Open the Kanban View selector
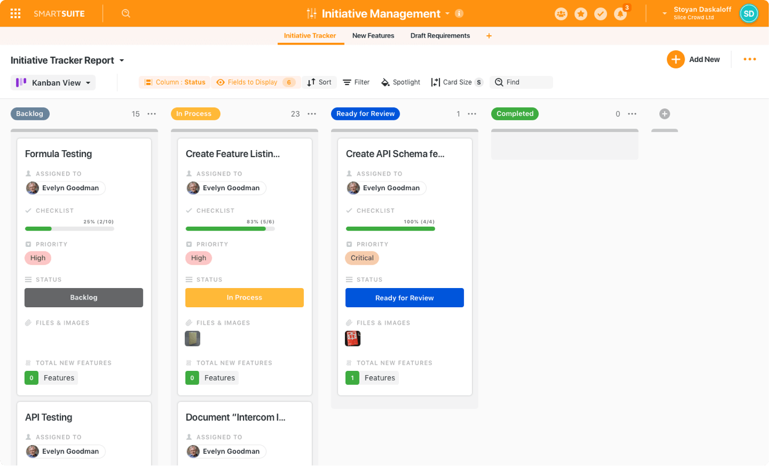Image resolution: width=770 pixels, height=466 pixels. coord(53,82)
